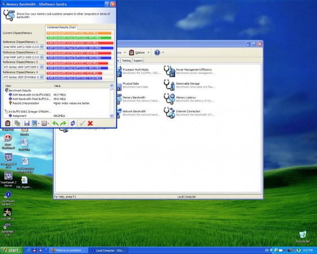Screen dimensions: 317x254
Task: Save the benchmark results with floppy icon
Action: 26,123
